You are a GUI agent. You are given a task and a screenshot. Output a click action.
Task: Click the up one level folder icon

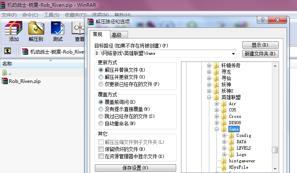[8, 51]
